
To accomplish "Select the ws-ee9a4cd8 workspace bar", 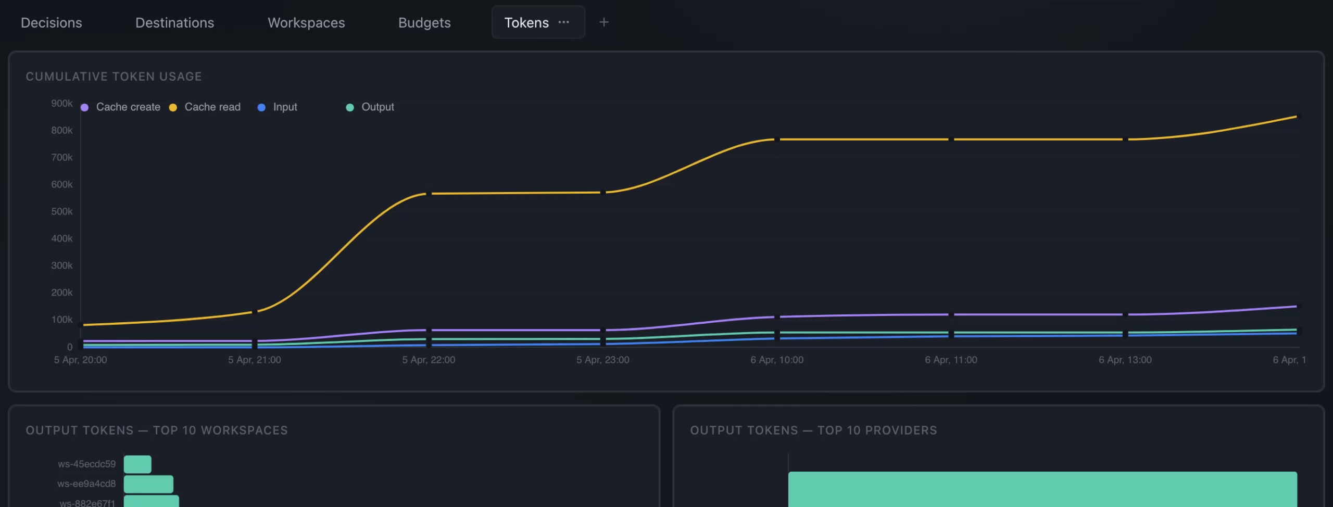I will click(x=148, y=483).
